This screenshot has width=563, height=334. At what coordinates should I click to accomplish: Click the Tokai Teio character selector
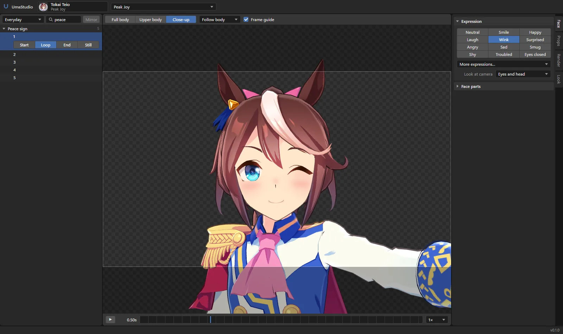pos(73,7)
